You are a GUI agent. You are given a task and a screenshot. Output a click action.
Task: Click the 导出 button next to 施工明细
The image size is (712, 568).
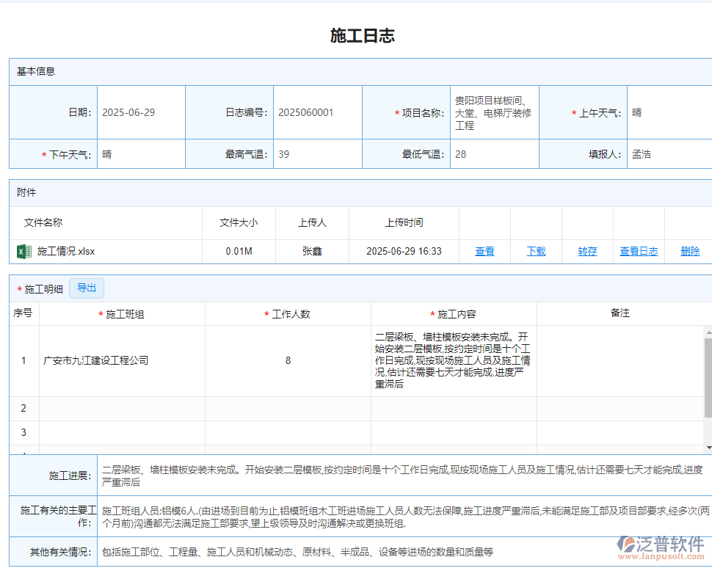tap(87, 288)
